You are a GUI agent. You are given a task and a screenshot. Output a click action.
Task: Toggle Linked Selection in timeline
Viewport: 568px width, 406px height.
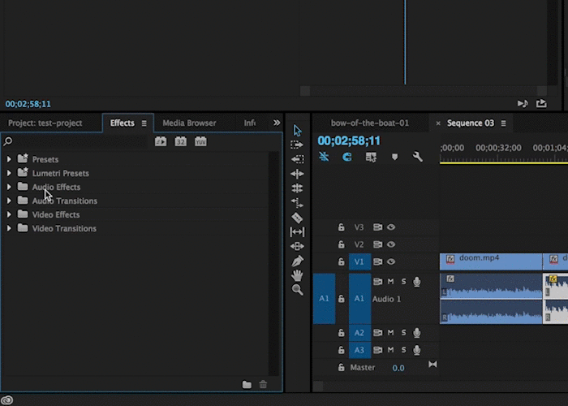click(371, 157)
